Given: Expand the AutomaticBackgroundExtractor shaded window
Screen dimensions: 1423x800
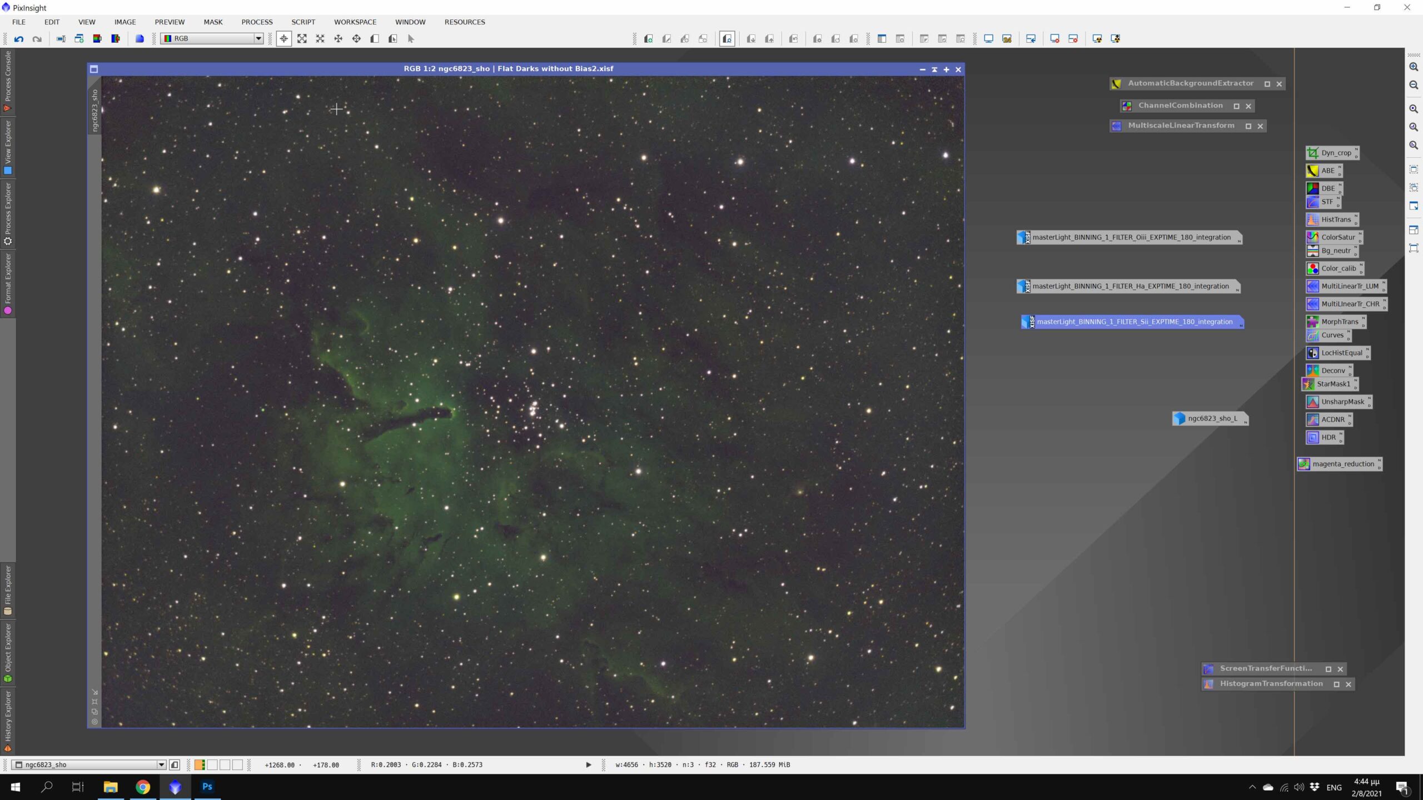Looking at the screenshot, I should [x=1267, y=84].
